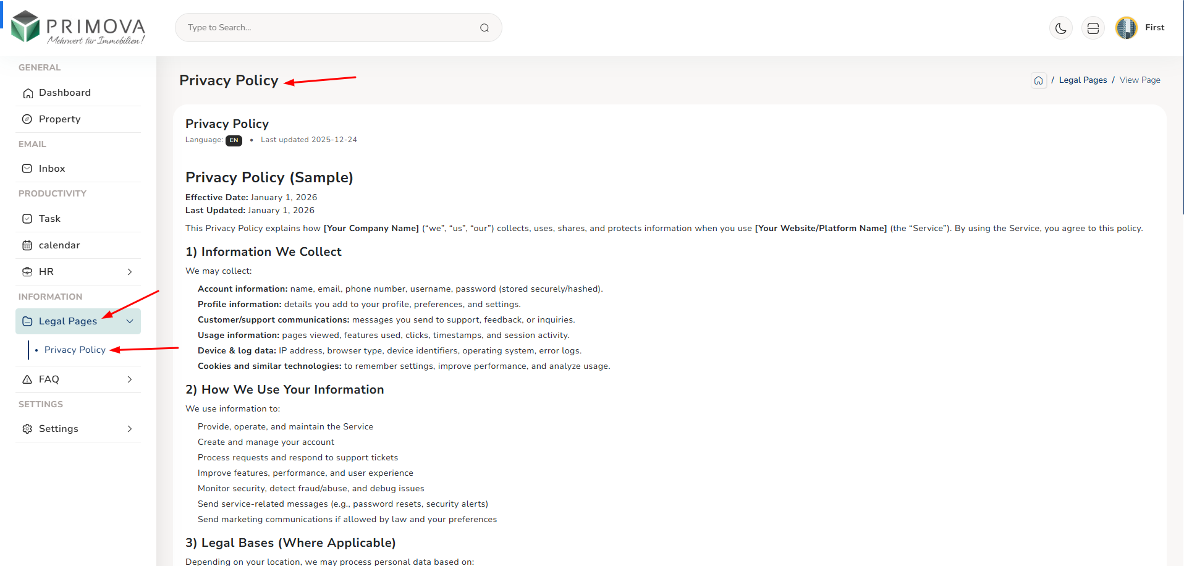Expand the Settings menu chevron

click(x=130, y=429)
